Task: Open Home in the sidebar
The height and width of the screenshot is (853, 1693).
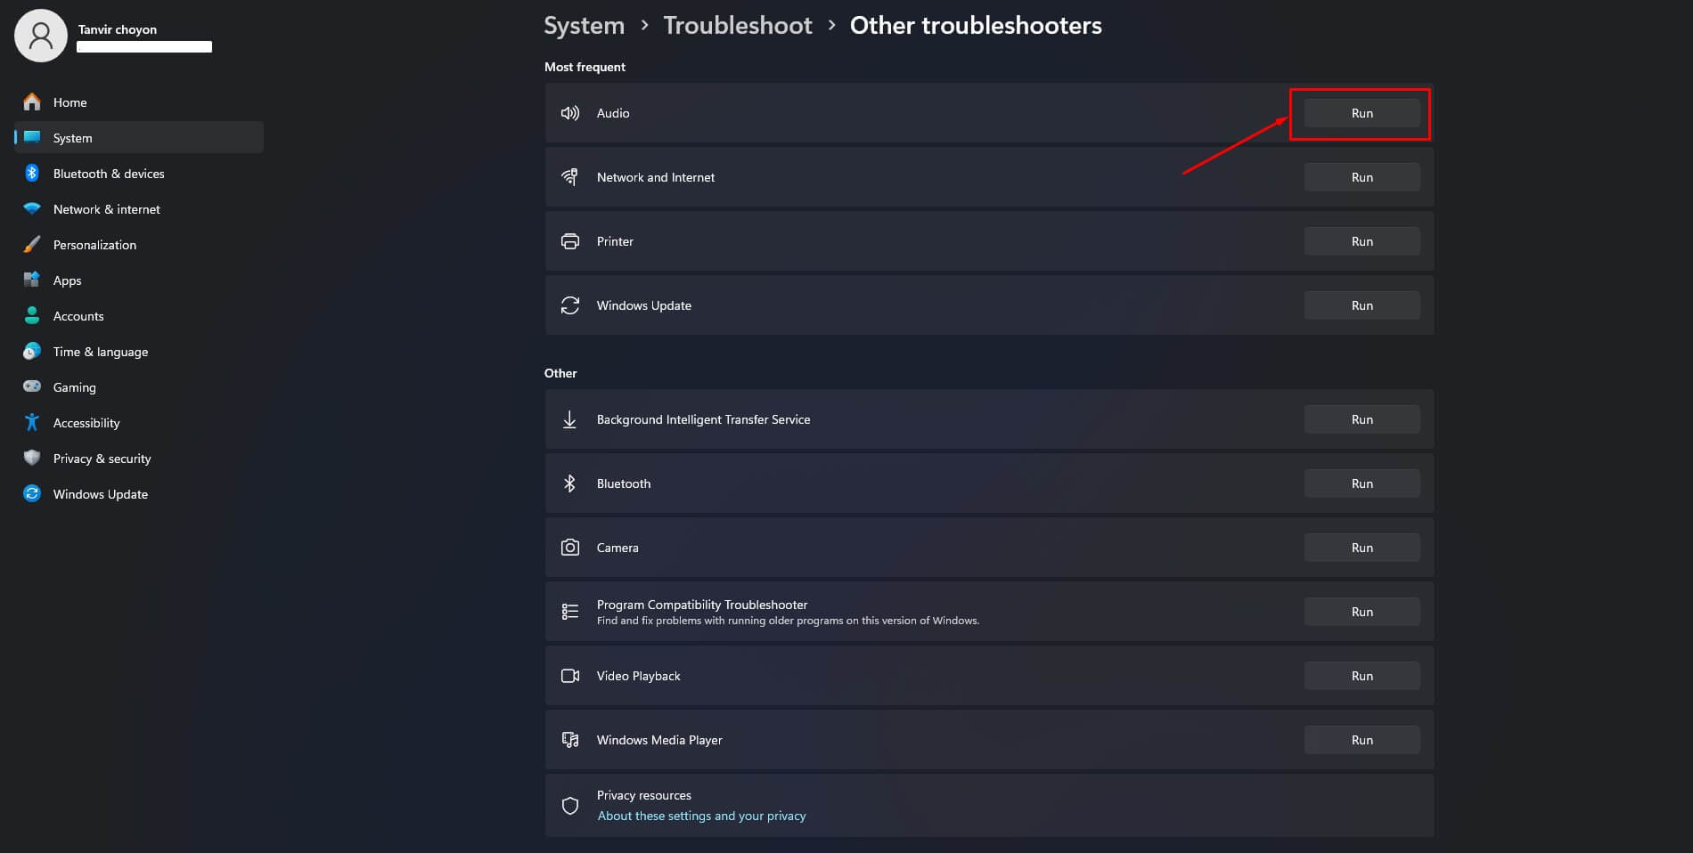Action: pyautogui.click(x=139, y=102)
